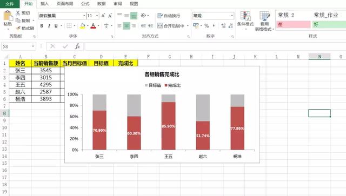Decrease font size with smaller A
The width and height of the screenshot is (346, 196).
pos(110,16)
